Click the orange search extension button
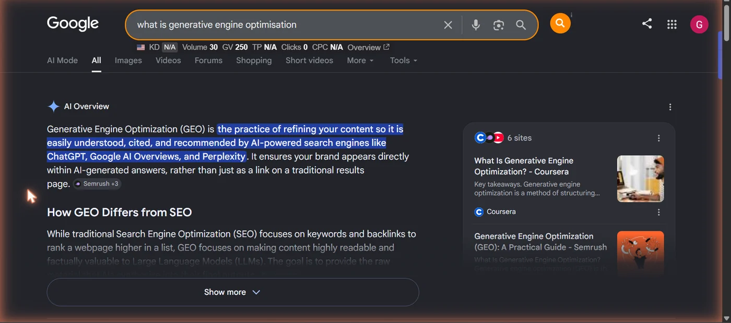 pos(560,23)
